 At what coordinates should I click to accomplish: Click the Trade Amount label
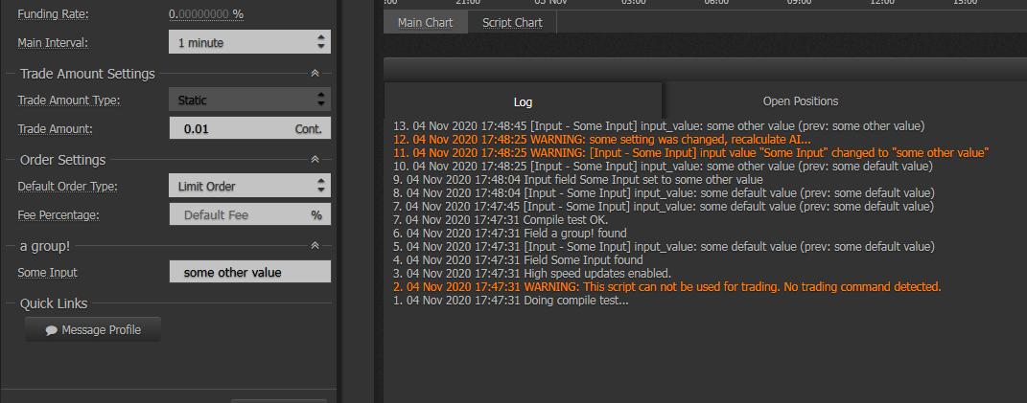[55, 129]
